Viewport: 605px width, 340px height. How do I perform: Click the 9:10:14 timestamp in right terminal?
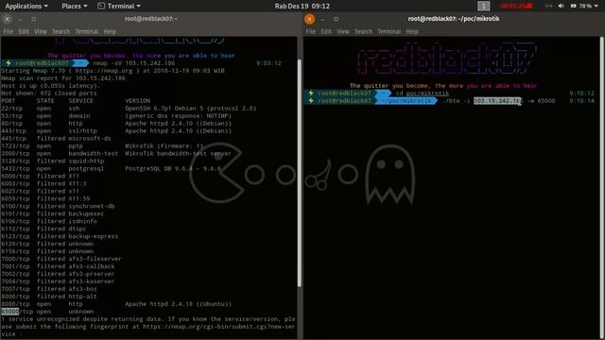[x=582, y=101]
